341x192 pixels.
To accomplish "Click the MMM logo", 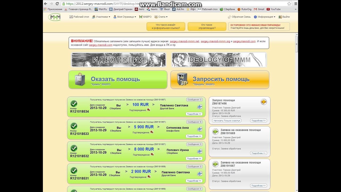I will click(54, 17).
